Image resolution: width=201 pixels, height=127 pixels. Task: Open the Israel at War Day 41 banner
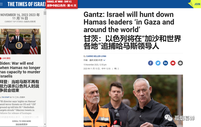[x=62, y=4]
